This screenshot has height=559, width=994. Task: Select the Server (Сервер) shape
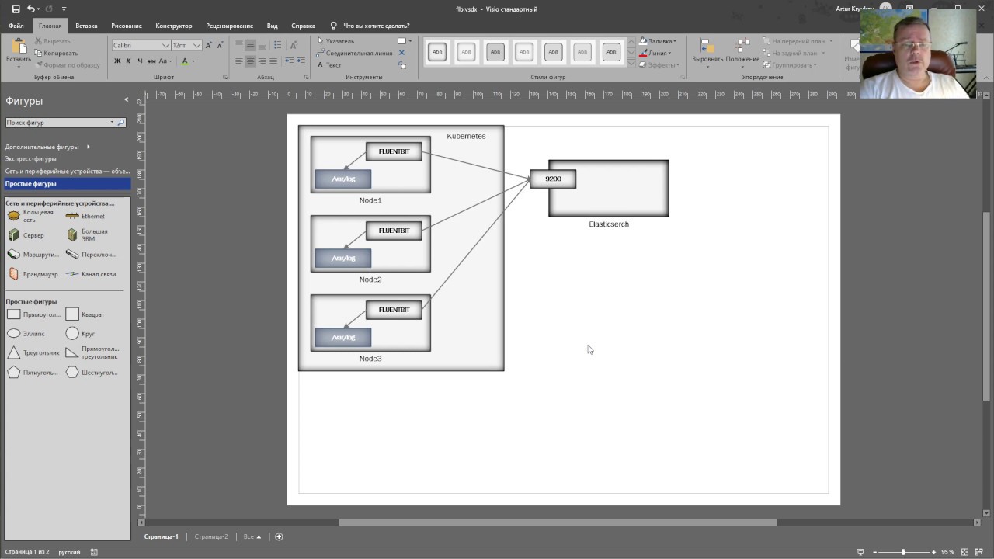tap(26, 235)
